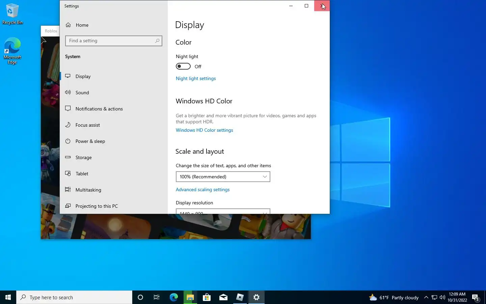486x304 pixels.
Task: Open the clock showing 12:09 AM
Action: (x=457, y=297)
